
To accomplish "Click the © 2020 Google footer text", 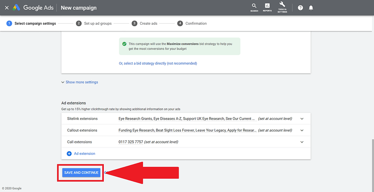I will 12,189.
